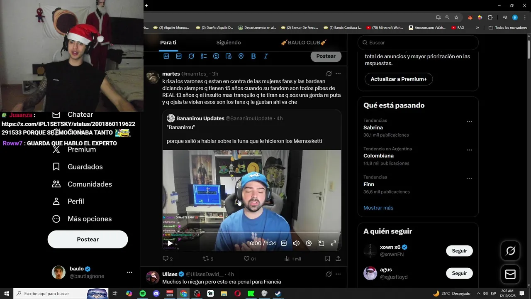
Task: Open Steam from the taskbar
Action: 278,294
